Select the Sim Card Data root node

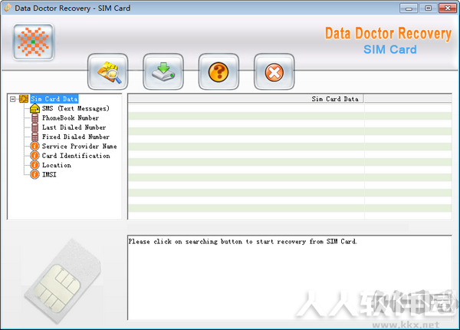tap(54, 99)
